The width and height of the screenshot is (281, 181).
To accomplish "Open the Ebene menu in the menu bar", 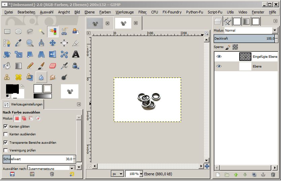I will (x=90, y=12).
